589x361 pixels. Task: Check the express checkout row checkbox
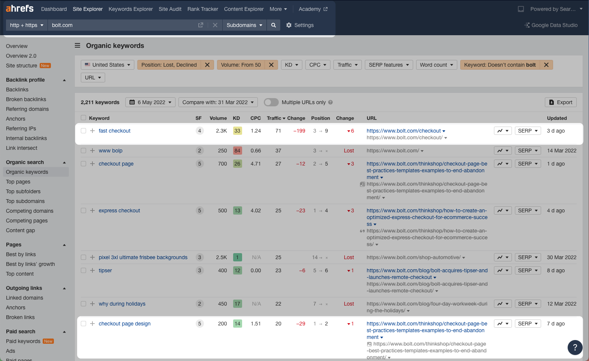click(x=83, y=210)
